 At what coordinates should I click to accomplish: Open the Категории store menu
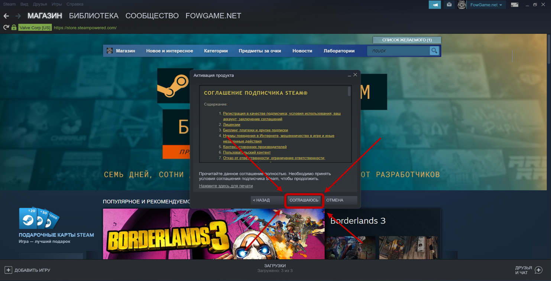tap(215, 51)
